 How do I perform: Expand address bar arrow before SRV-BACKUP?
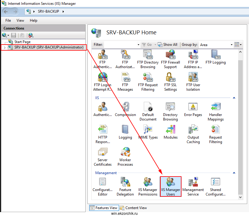click(34, 11)
